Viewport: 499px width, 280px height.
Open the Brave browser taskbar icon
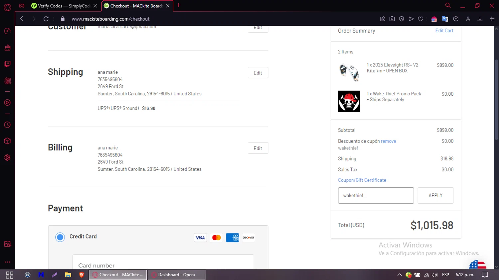pyautogui.click(x=82, y=275)
